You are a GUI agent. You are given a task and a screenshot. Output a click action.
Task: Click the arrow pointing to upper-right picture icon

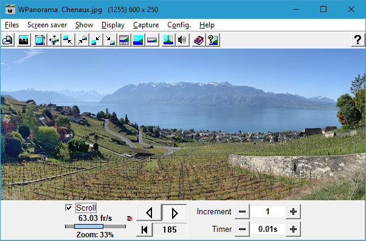pyautogui.click(x=82, y=40)
